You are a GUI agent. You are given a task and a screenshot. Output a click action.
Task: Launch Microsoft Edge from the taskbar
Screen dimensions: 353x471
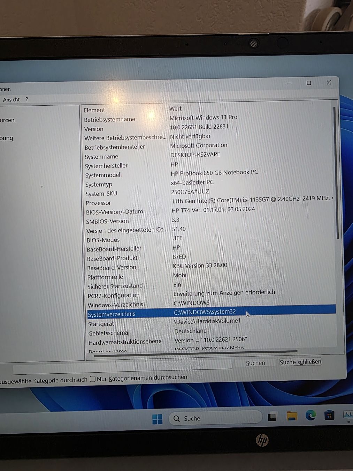(x=310, y=415)
